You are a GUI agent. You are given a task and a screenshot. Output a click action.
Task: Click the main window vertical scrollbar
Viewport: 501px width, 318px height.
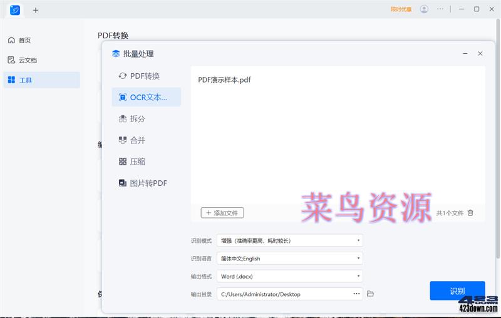[x=498, y=139]
